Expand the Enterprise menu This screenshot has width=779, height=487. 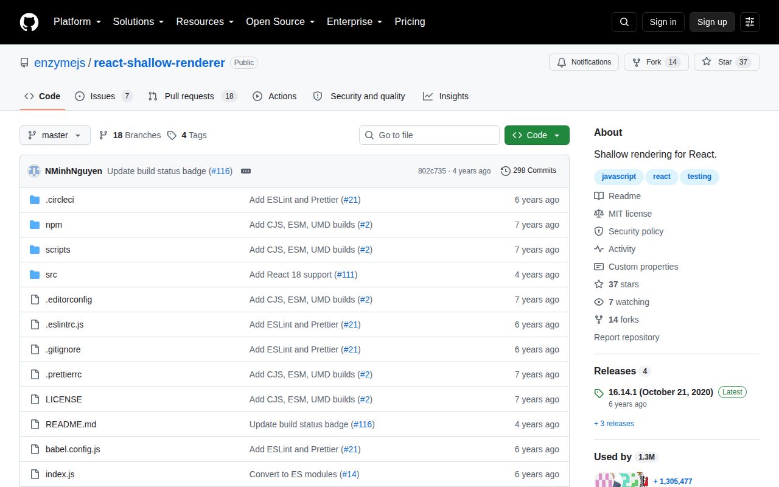pyautogui.click(x=354, y=22)
